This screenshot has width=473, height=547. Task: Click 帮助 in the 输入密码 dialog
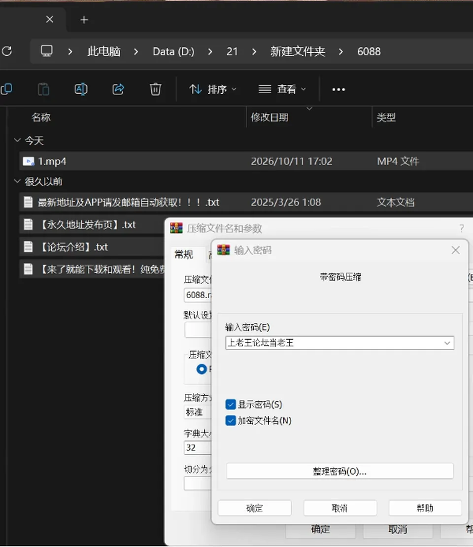click(425, 508)
